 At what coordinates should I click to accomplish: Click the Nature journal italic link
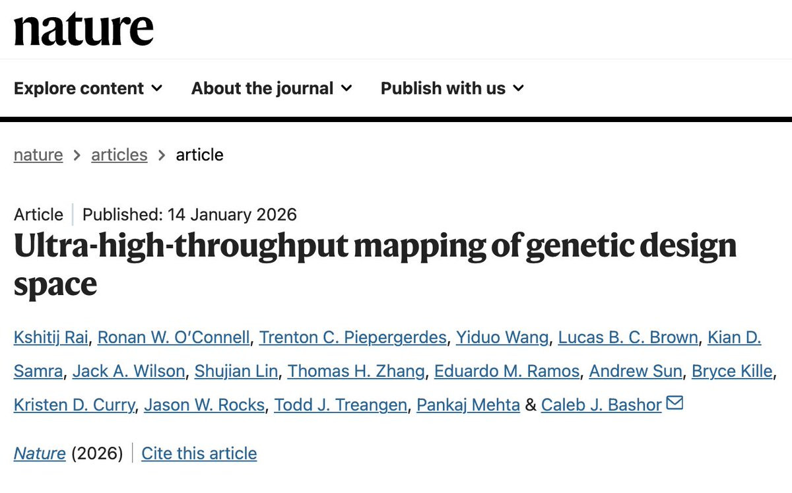(x=40, y=453)
